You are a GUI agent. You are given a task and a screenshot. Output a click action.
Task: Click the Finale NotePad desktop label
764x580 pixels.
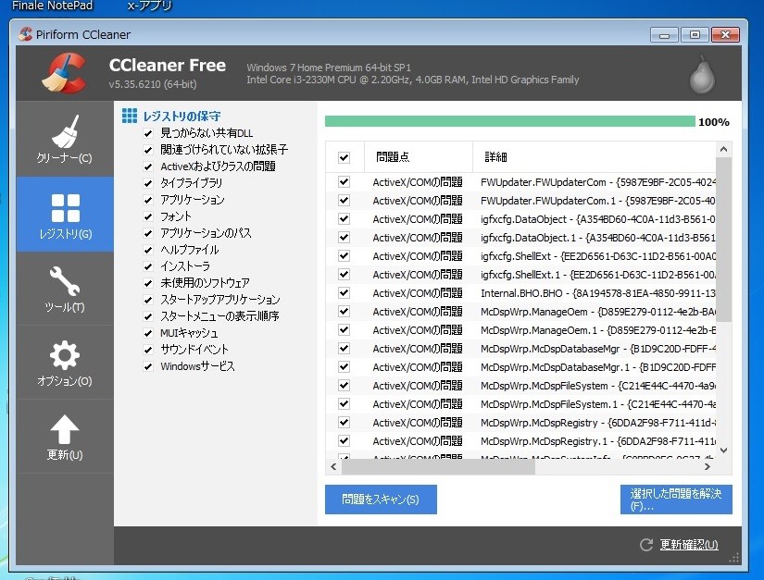[x=52, y=6]
